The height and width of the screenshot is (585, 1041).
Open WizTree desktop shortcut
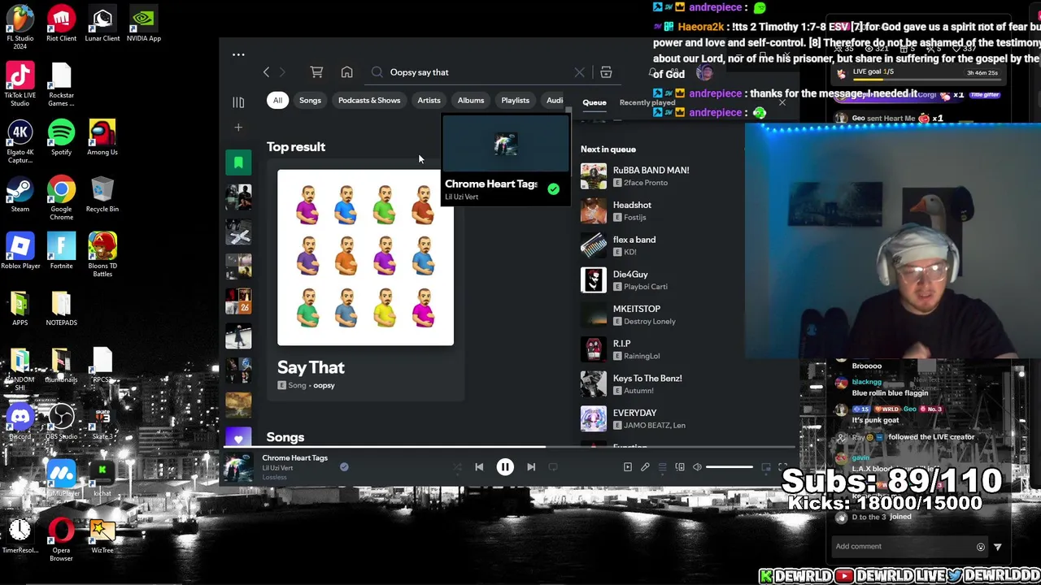tap(102, 535)
